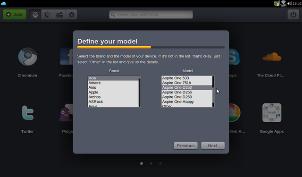Select Aspire One D255 model
This screenshot has width=302, height=177.
pos(187,92)
